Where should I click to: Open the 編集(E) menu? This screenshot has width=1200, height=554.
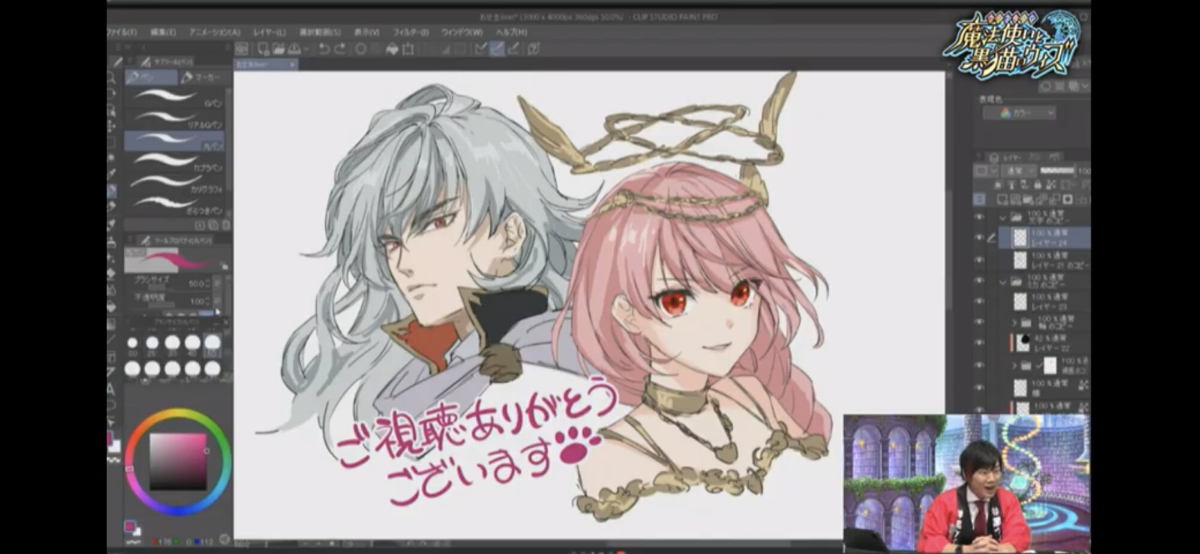tap(163, 32)
